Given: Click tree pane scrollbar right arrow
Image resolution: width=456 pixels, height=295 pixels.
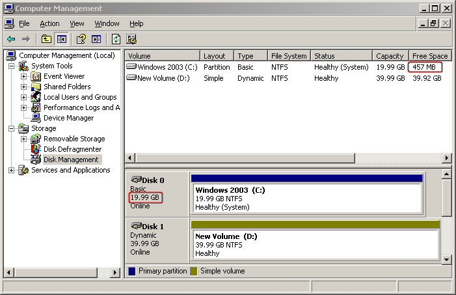Looking at the screenshot, I should 115,273.
